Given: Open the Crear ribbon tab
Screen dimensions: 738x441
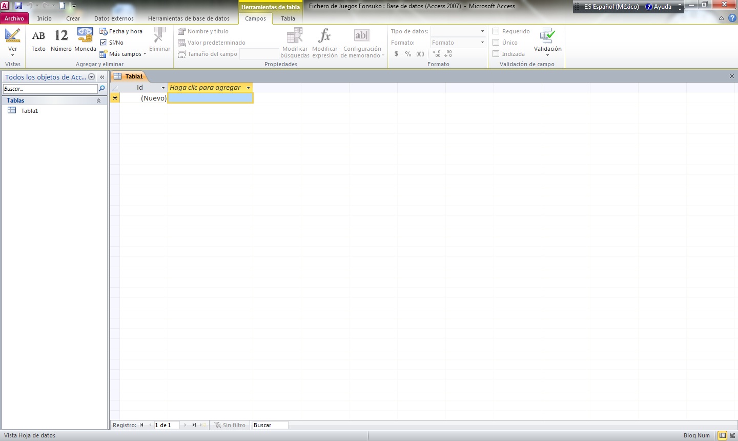Looking at the screenshot, I should (x=73, y=18).
